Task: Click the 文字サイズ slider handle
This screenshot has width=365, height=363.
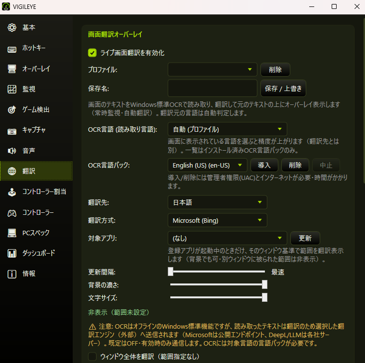Action: point(264,297)
